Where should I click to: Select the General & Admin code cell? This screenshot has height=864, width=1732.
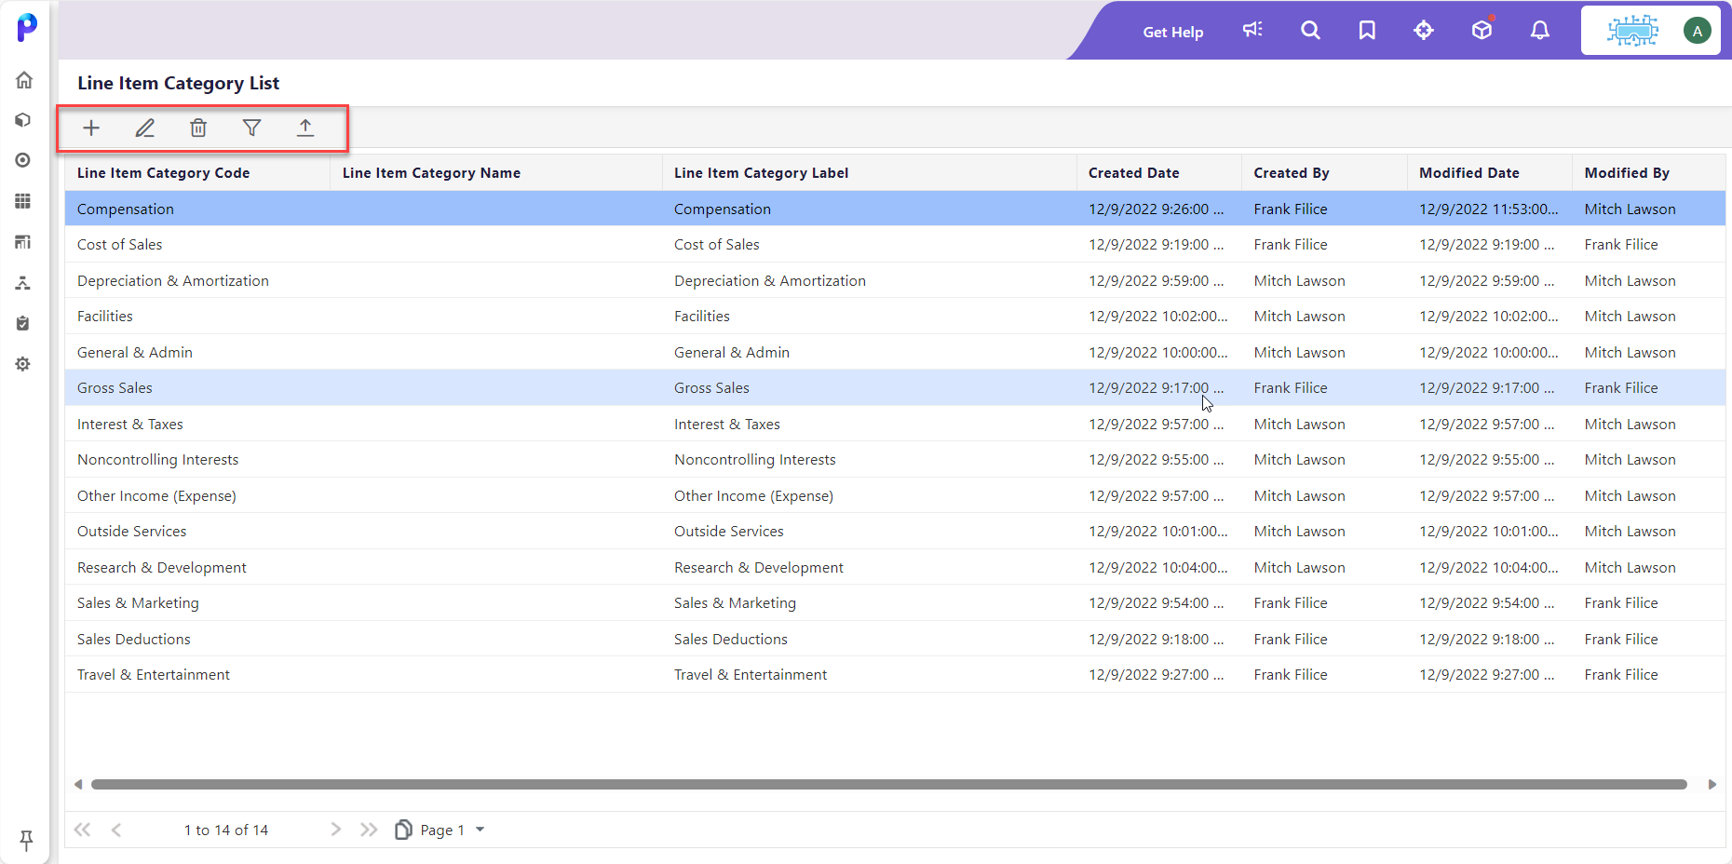[197, 353]
